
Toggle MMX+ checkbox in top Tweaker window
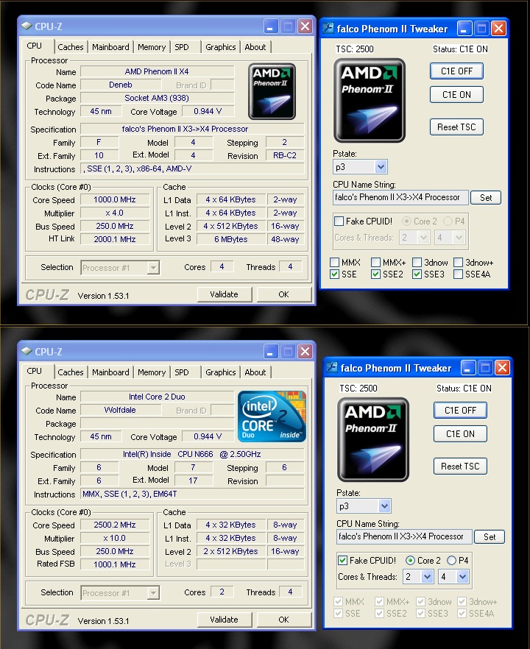pos(375,263)
